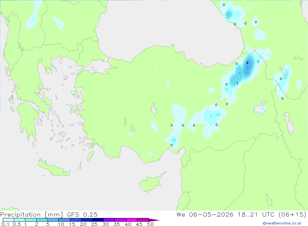308x226 pixels.
Task: Click the '40' legend tick label
Action: (x=128, y=224)
